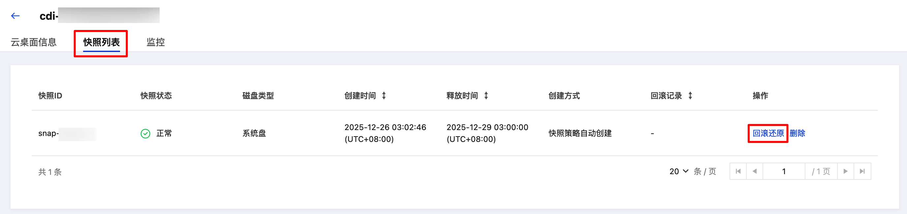Screen dimensions: 907x214
Task: Click 删除 link for snapshot
Action: click(797, 133)
